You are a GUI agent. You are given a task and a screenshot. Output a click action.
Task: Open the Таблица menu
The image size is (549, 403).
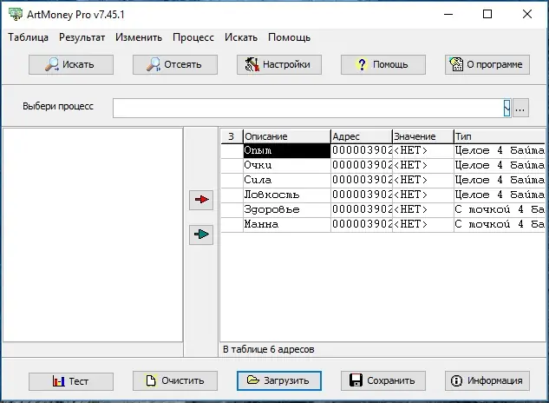[x=29, y=37]
